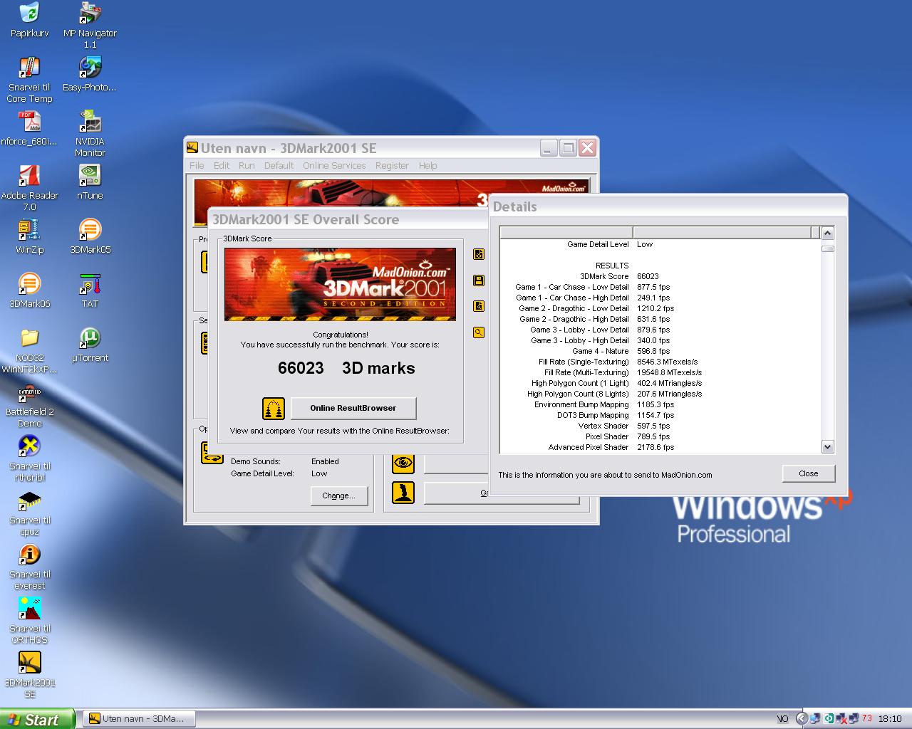
Task: Click the 18:10 system clock
Action: 890,719
